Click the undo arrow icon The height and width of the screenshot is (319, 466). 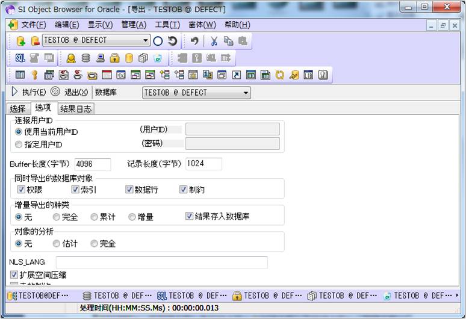pyautogui.click(x=194, y=41)
